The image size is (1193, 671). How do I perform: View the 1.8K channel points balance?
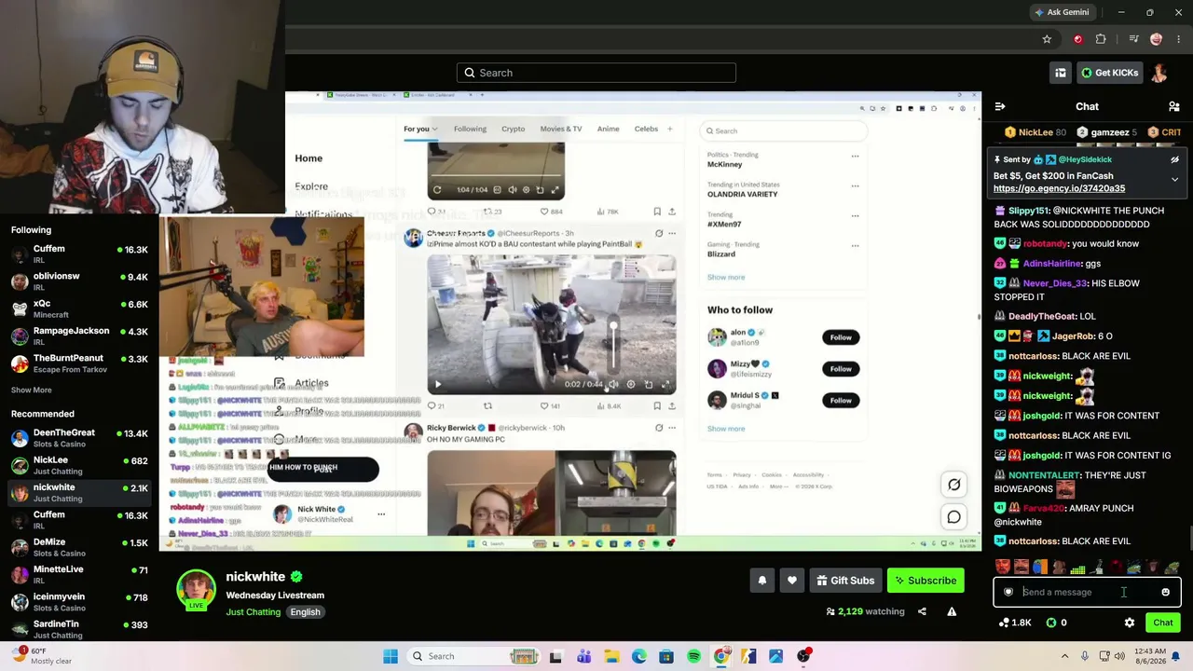pyautogui.click(x=1014, y=623)
